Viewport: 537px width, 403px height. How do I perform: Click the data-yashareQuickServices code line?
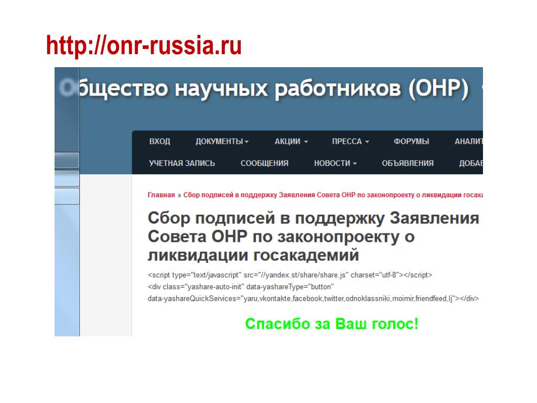(x=313, y=299)
